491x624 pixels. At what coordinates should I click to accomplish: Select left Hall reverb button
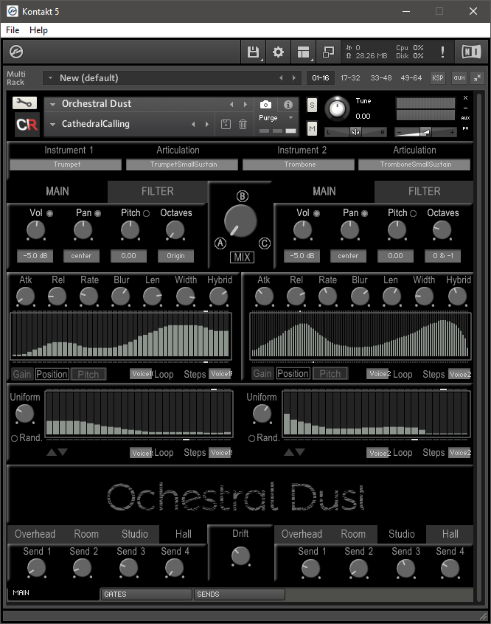pos(184,534)
